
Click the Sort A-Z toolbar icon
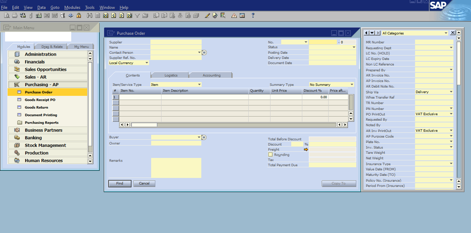(145, 15)
